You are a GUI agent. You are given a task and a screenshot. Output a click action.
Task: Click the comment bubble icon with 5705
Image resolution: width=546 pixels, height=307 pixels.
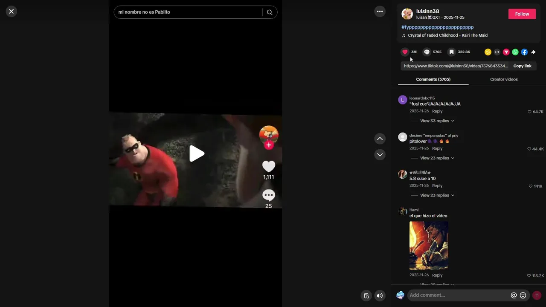pyautogui.click(x=427, y=52)
